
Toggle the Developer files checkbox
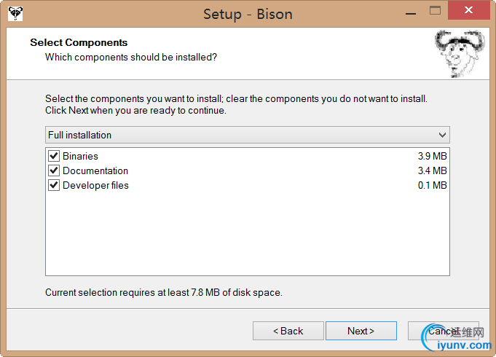[x=54, y=185]
